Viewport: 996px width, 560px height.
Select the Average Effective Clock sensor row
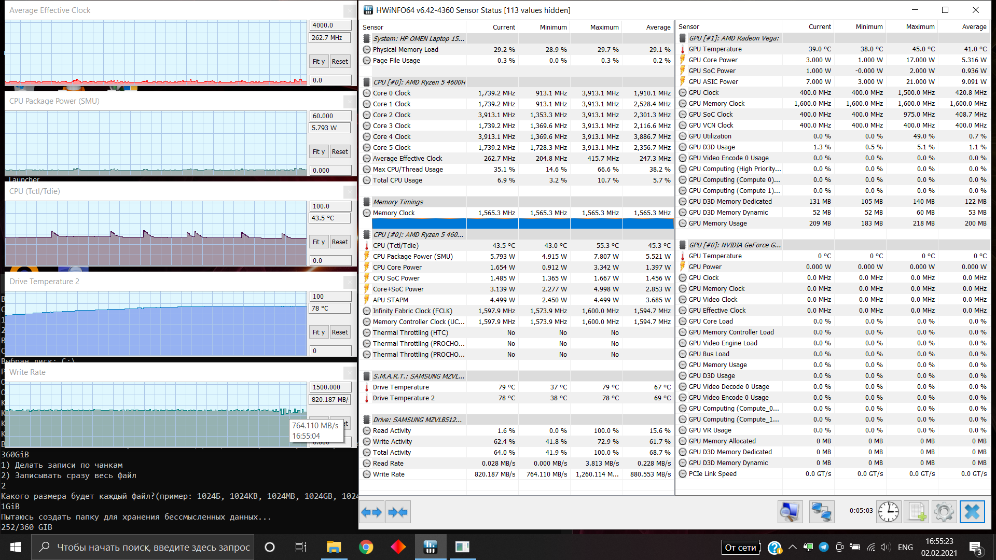click(517, 159)
